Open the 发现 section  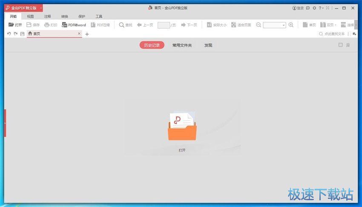(208, 45)
